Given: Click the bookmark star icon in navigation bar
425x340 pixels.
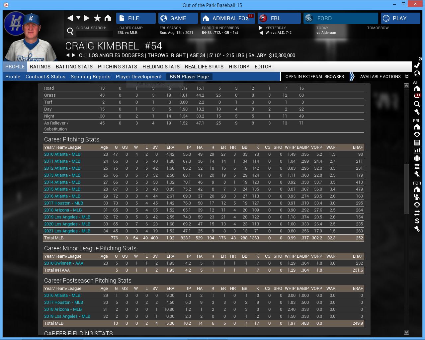Looking at the screenshot, I should point(97,18).
